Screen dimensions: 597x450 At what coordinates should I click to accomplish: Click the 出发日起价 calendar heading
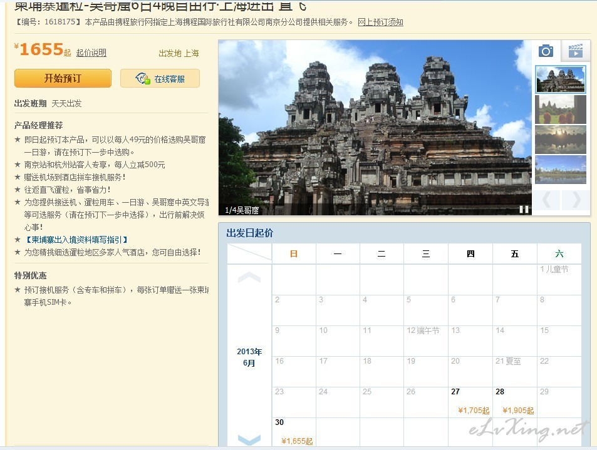tap(249, 233)
